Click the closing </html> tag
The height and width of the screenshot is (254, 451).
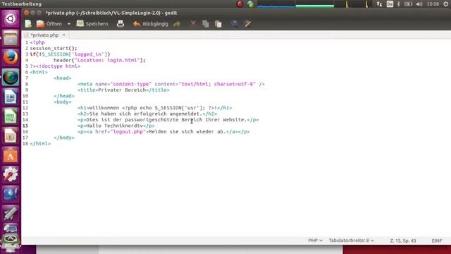[40, 144]
